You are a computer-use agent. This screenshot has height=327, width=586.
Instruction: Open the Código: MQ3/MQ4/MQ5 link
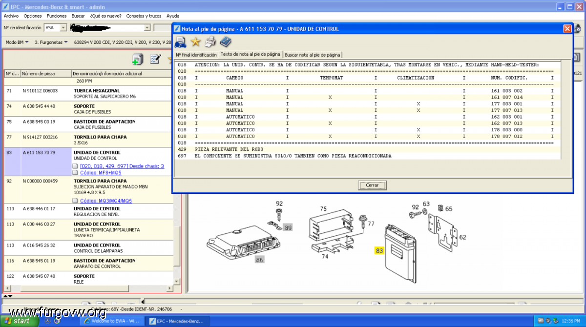pos(106,201)
